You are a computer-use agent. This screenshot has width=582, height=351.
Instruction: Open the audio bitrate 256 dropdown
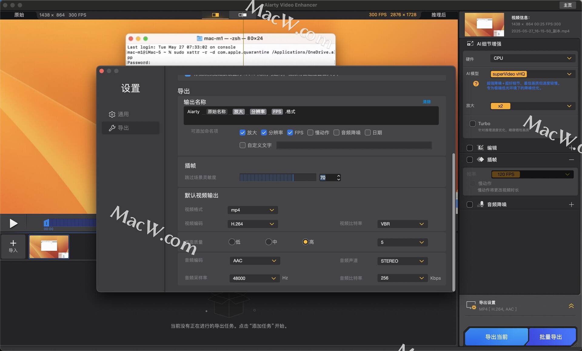coord(402,278)
